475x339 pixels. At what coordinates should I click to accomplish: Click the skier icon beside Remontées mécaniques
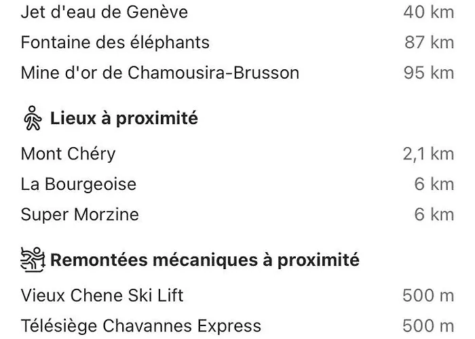click(33, 260)
